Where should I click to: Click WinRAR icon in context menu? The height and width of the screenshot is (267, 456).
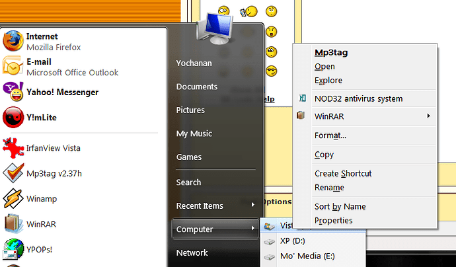pos(301,116)
